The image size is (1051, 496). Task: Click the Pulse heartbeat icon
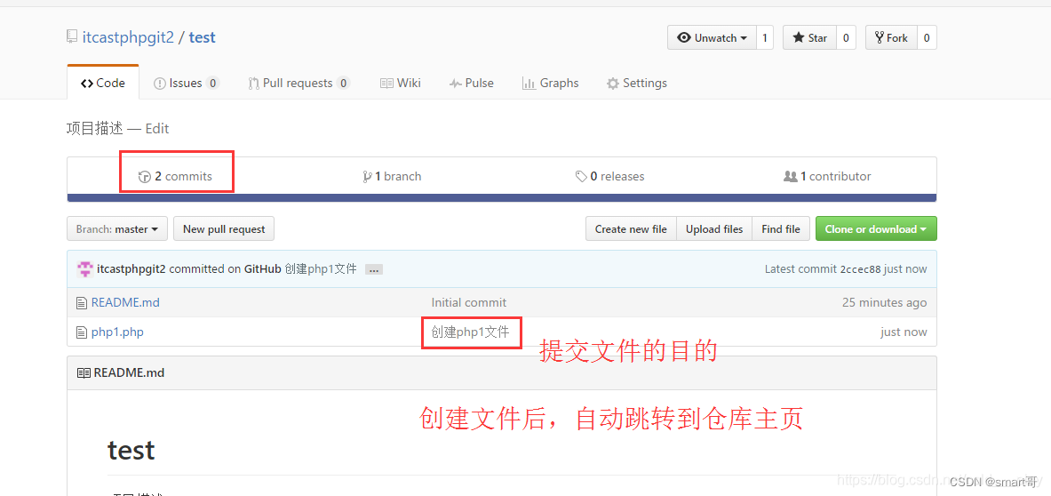[x=455, y=84]
